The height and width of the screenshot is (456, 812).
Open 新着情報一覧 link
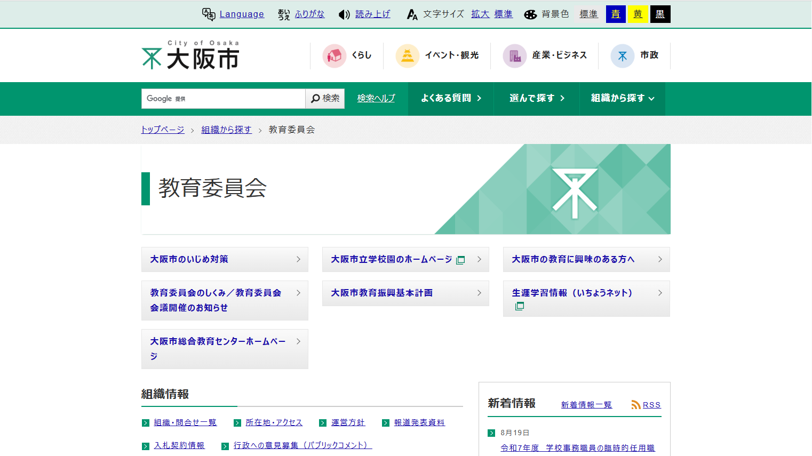(586, 405)
